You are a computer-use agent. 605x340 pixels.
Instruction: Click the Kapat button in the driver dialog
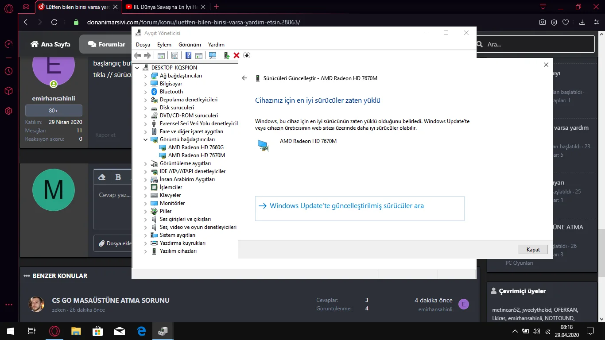[533, 250]
